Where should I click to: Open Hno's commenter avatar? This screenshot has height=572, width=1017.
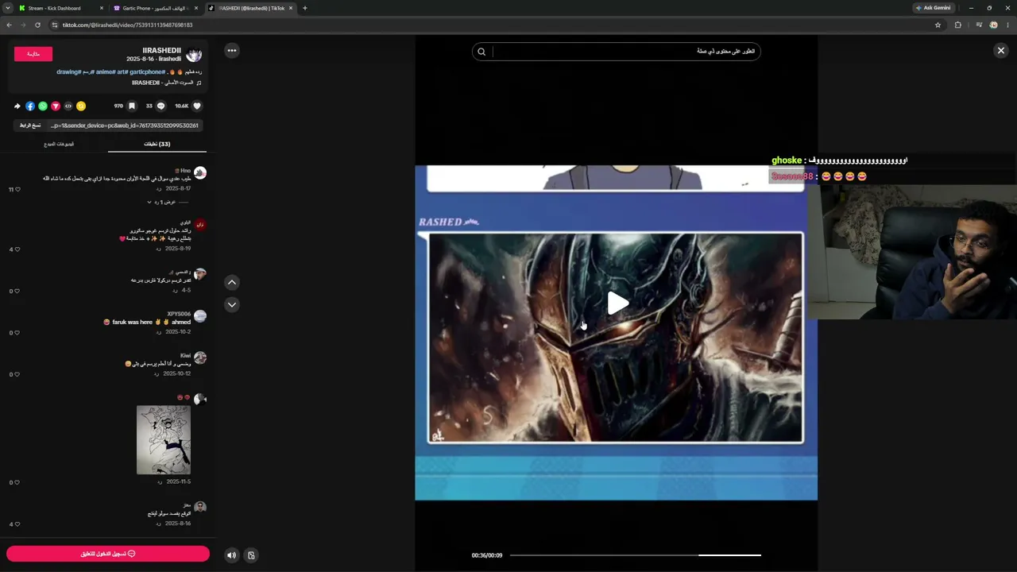pos(200,172)
